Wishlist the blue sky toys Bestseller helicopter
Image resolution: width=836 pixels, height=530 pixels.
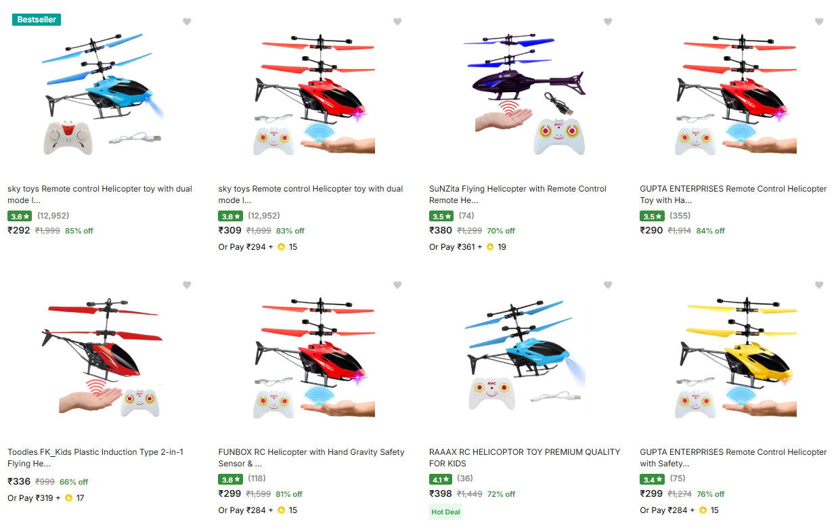[x=187, y=22]
